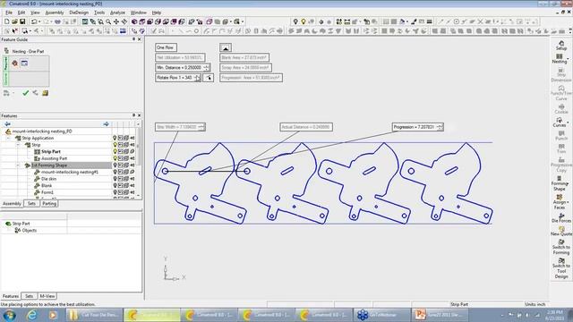Click the Assign Faces tool
Viewport: 573px width, 322px height.
click(x=560, y=202)
